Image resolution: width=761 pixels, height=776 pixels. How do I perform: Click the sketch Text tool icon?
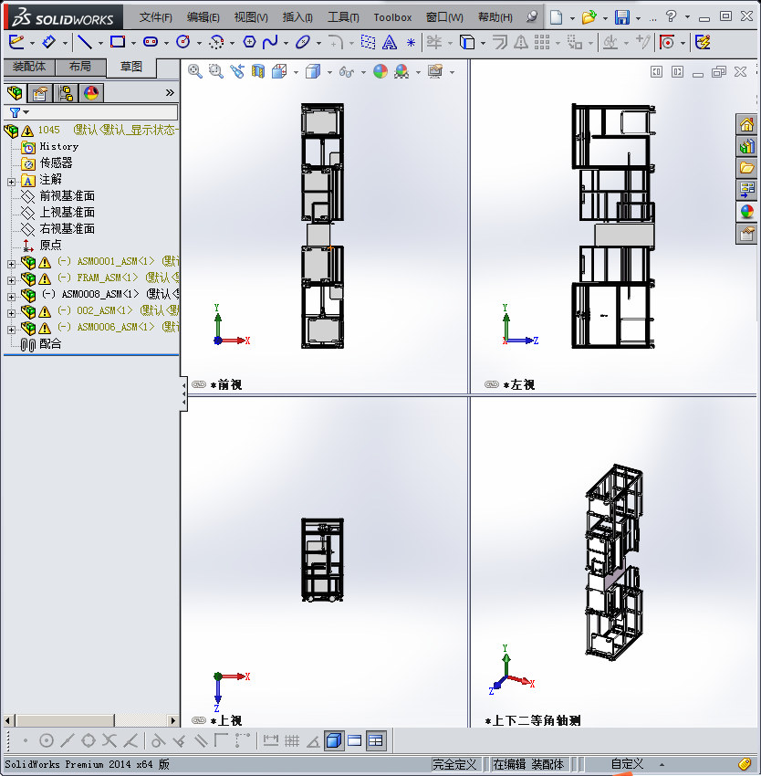tap(390, 43)
